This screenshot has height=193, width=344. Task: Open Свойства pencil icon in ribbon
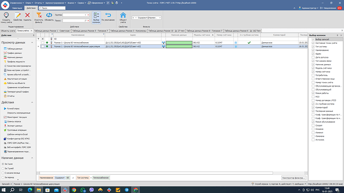point(17,17)
